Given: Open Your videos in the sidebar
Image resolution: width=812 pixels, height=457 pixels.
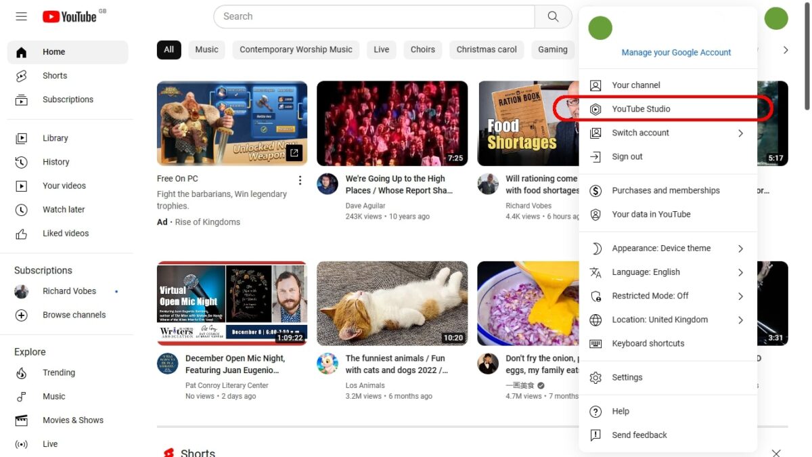Looking at the screenshot, I should pos(68,186).
